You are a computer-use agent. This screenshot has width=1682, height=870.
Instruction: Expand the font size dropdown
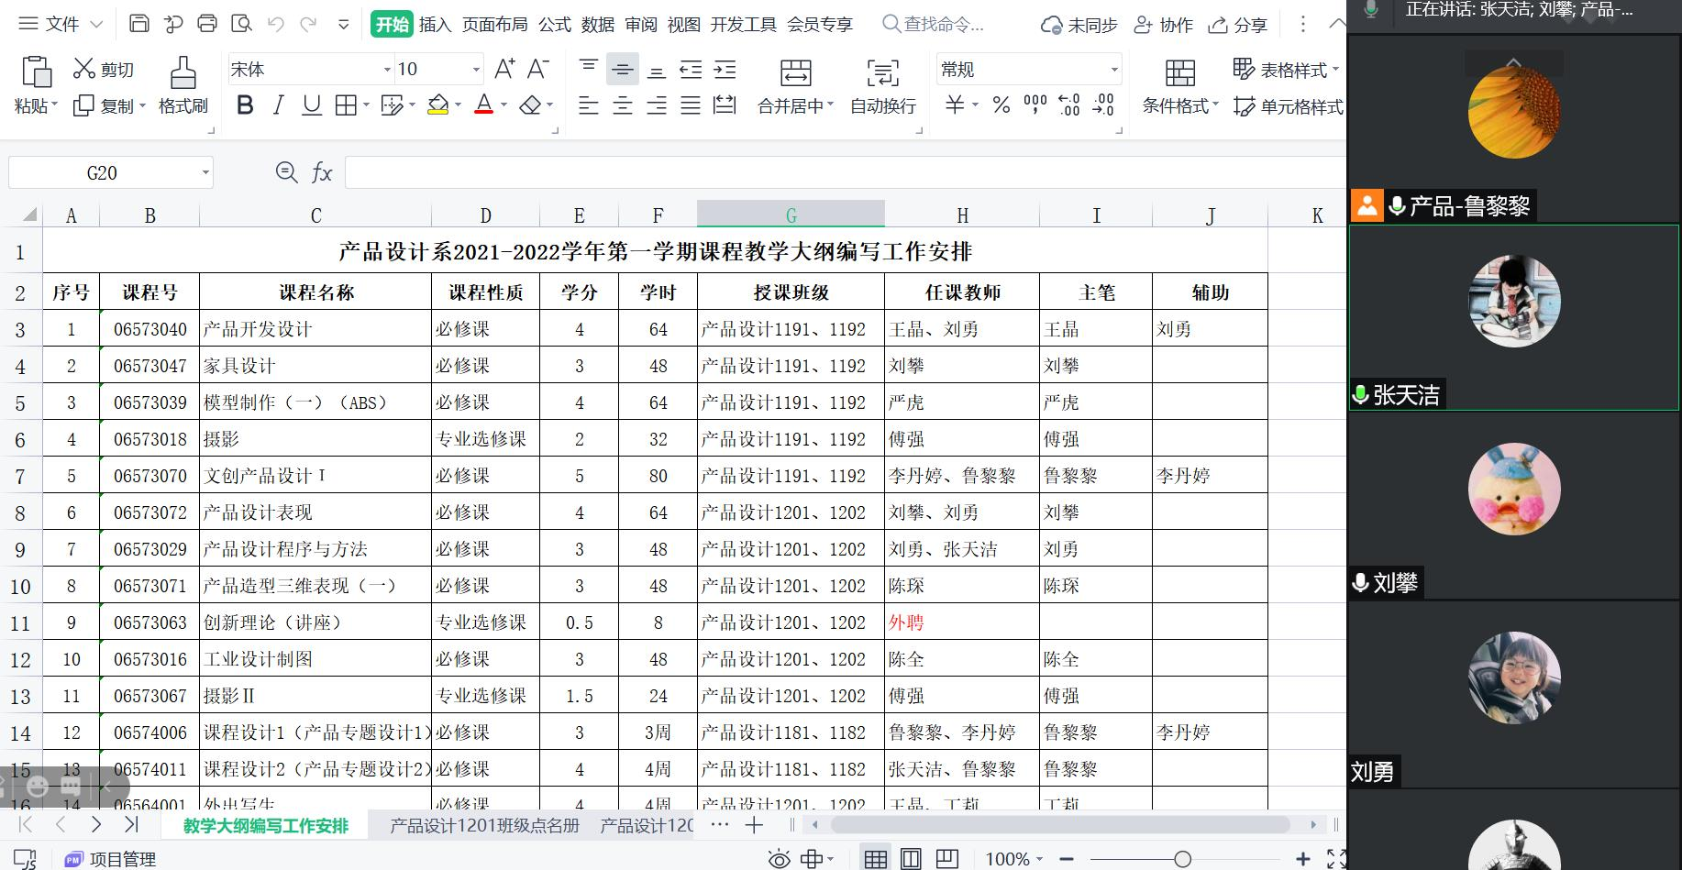[475, 70]
